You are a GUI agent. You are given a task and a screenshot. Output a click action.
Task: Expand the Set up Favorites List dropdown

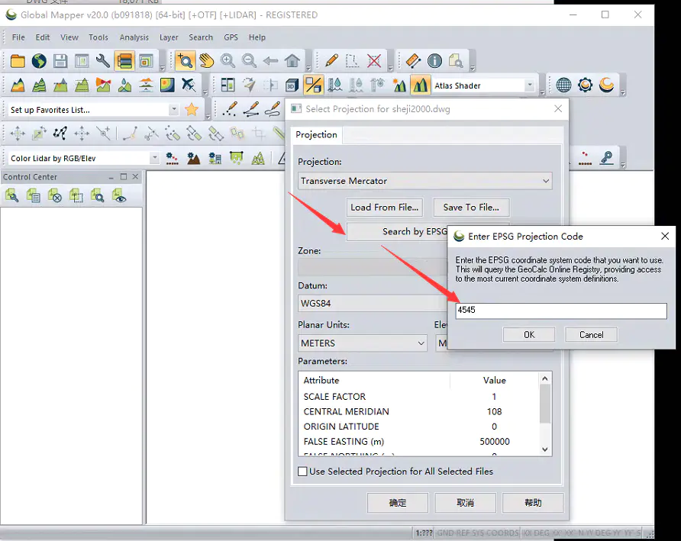tap(173, 109)
